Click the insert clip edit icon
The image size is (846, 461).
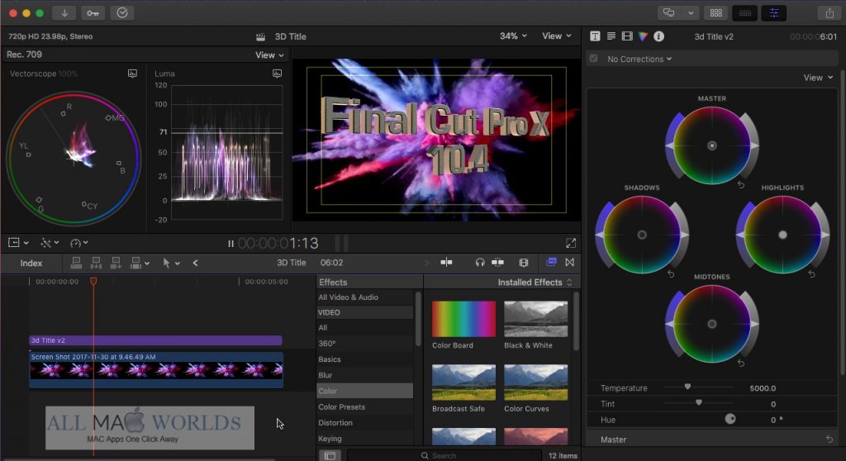point(96,263)
